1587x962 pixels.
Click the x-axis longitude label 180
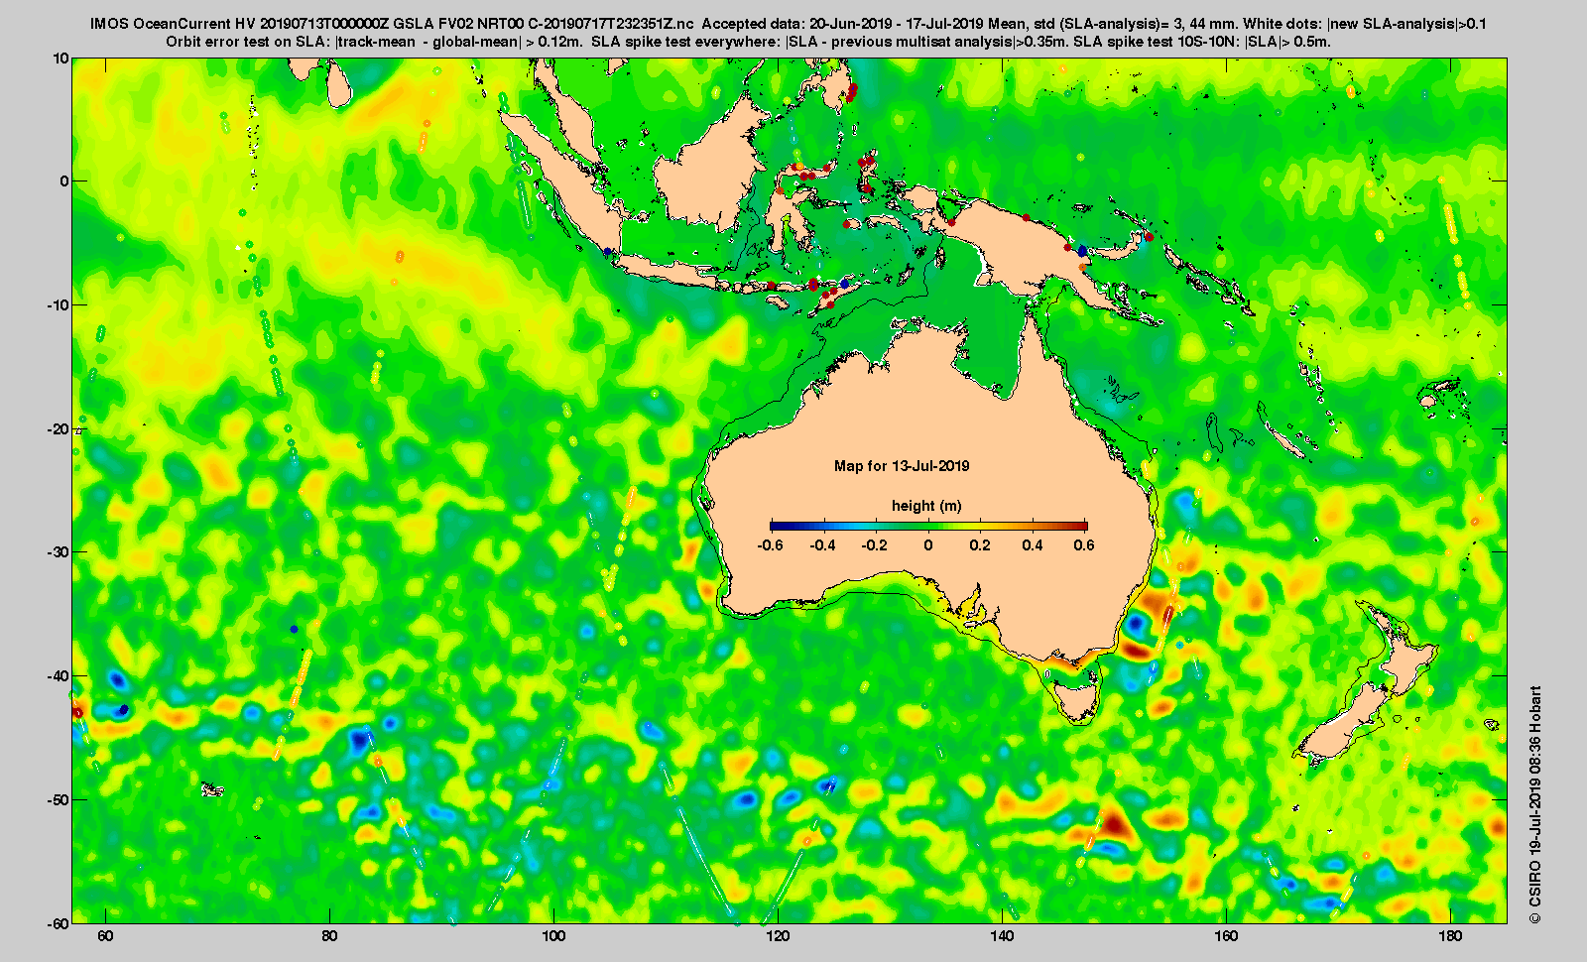1450,936
